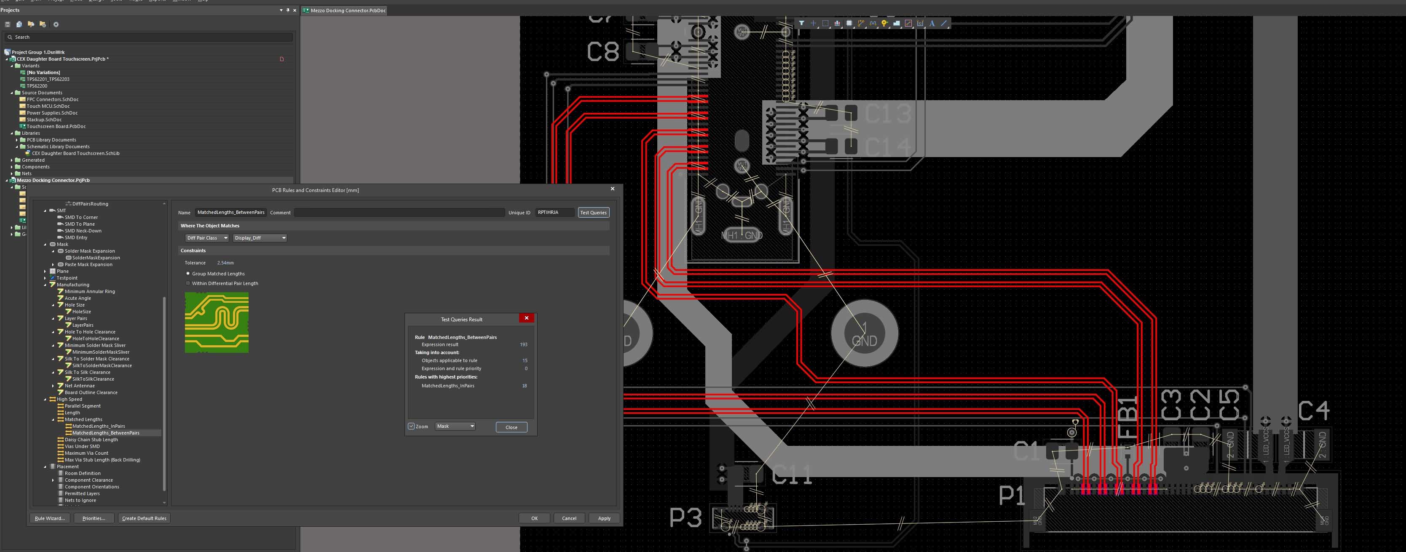Click the place text string icon
1406x552 pixels.
(932, 24)
